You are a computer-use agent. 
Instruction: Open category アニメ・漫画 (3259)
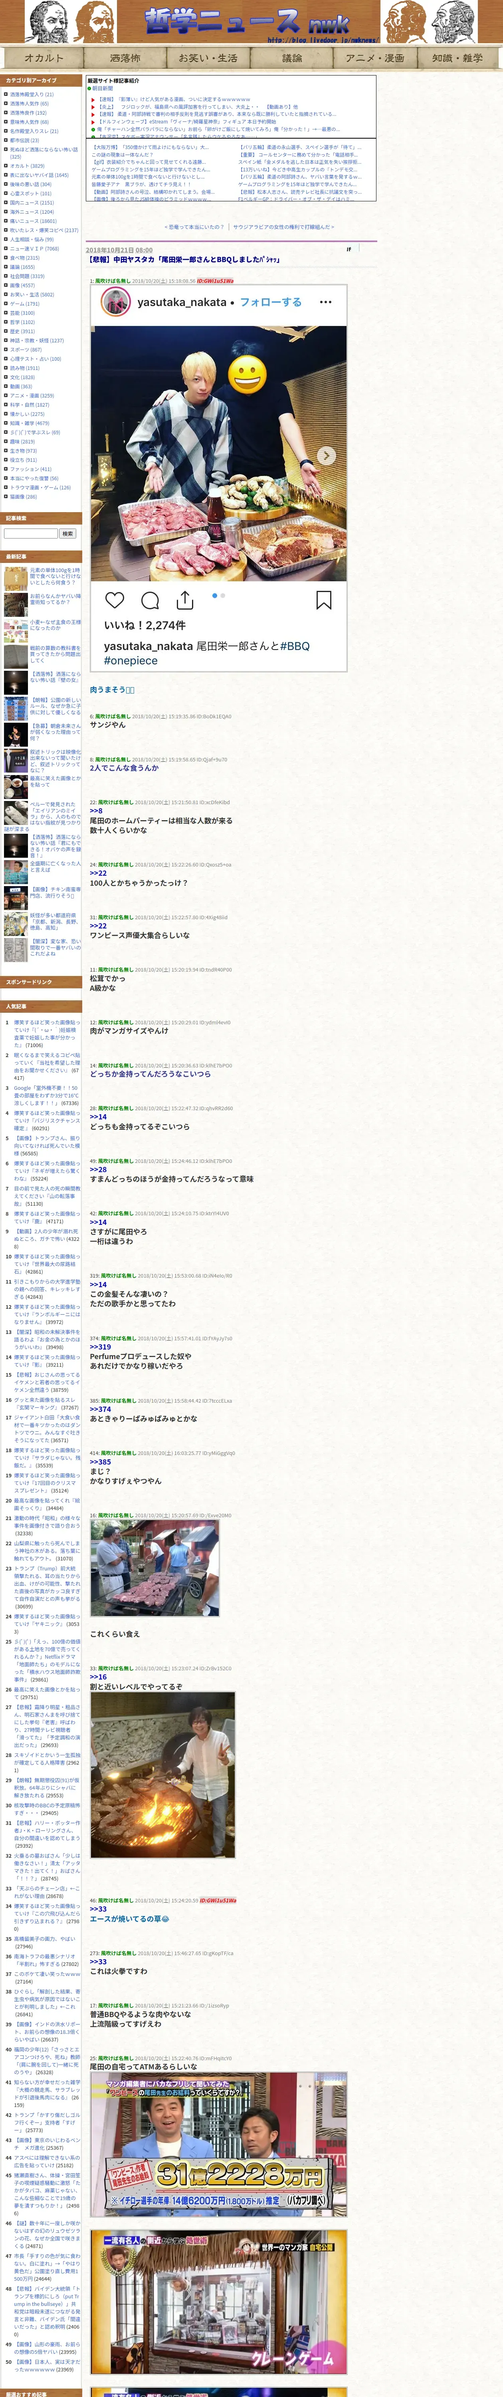[x=32, y=396]
